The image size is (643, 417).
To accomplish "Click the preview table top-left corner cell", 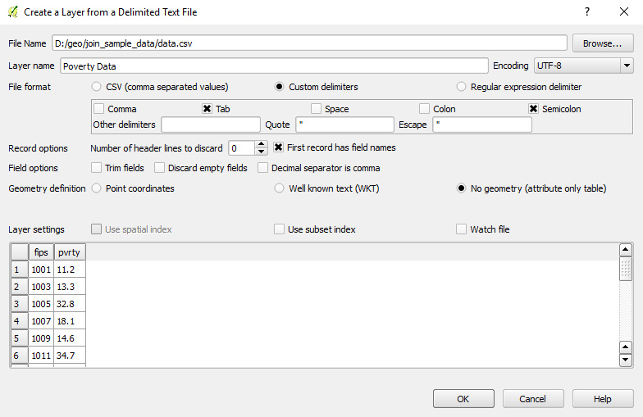I will [20, 252].
